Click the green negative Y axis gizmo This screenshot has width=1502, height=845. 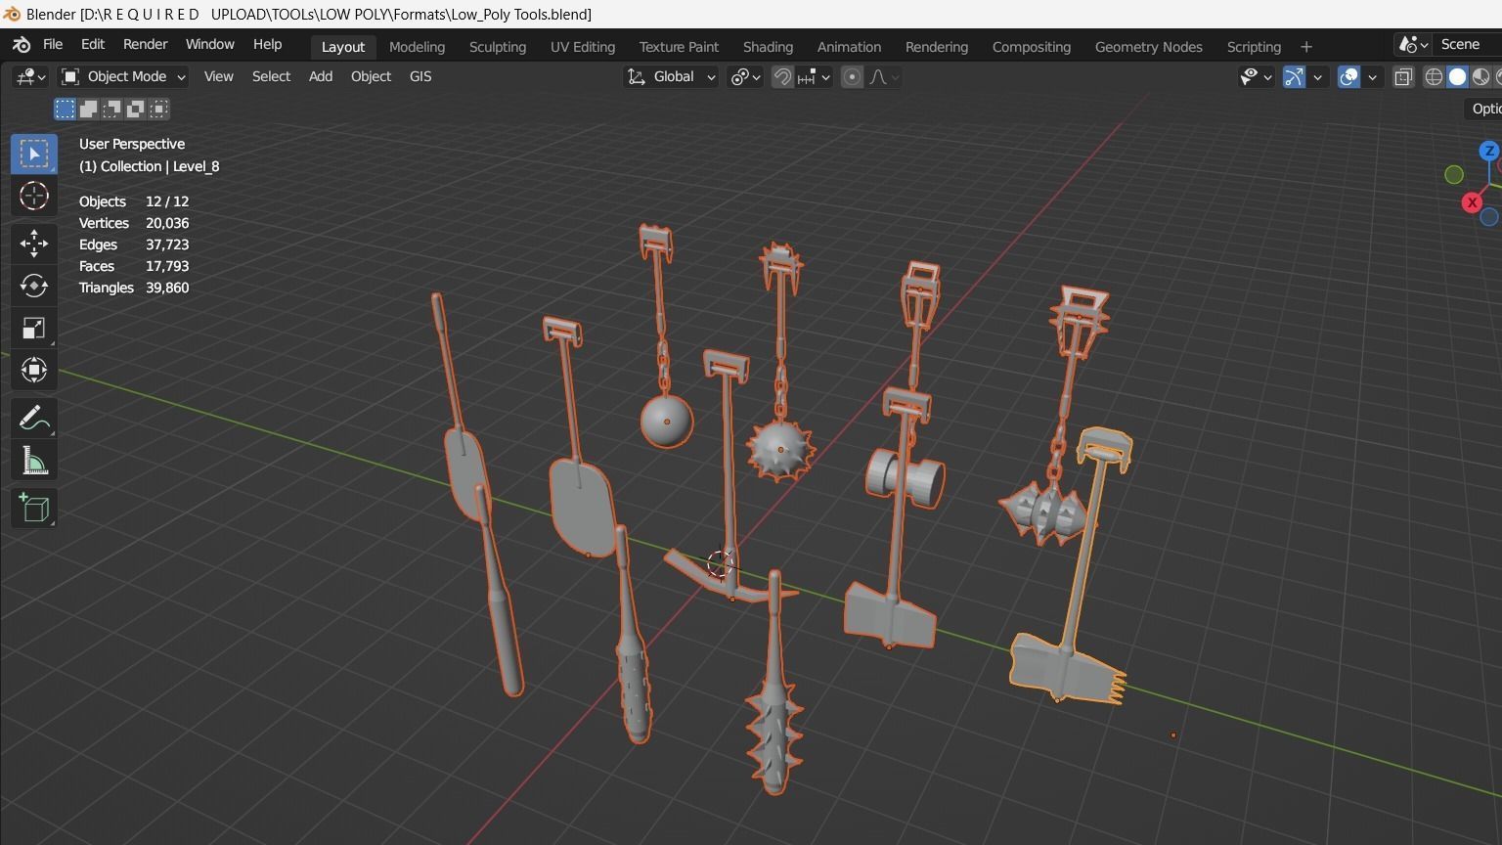1454,174
